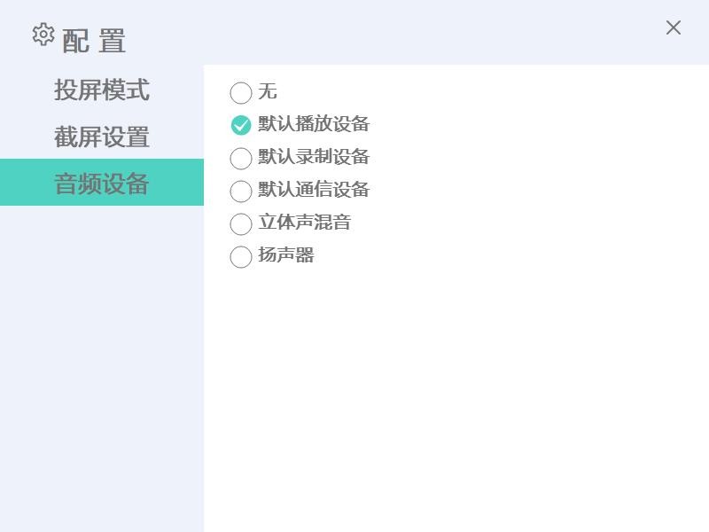Click blank sidebar area below 音频设备
The height and width of the screenshot is (532, 709).
[x=101, y=372]
